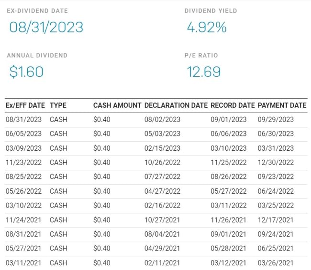The height and width of the screenshot is (270, 311).
Task: Select the PAYMENT DATE column header
Action: point(282,105)
